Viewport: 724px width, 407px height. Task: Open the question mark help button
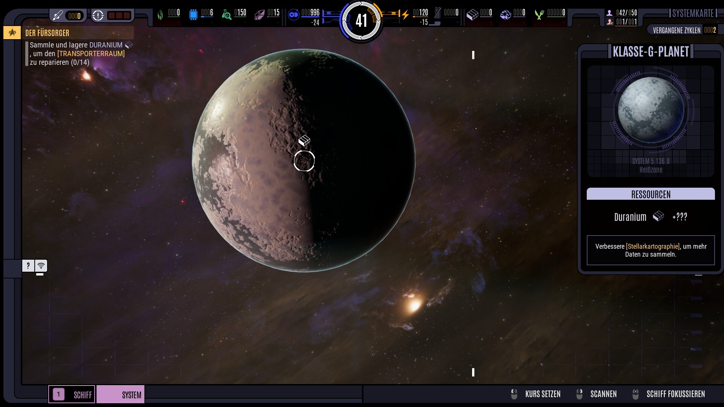pos(28,266)
